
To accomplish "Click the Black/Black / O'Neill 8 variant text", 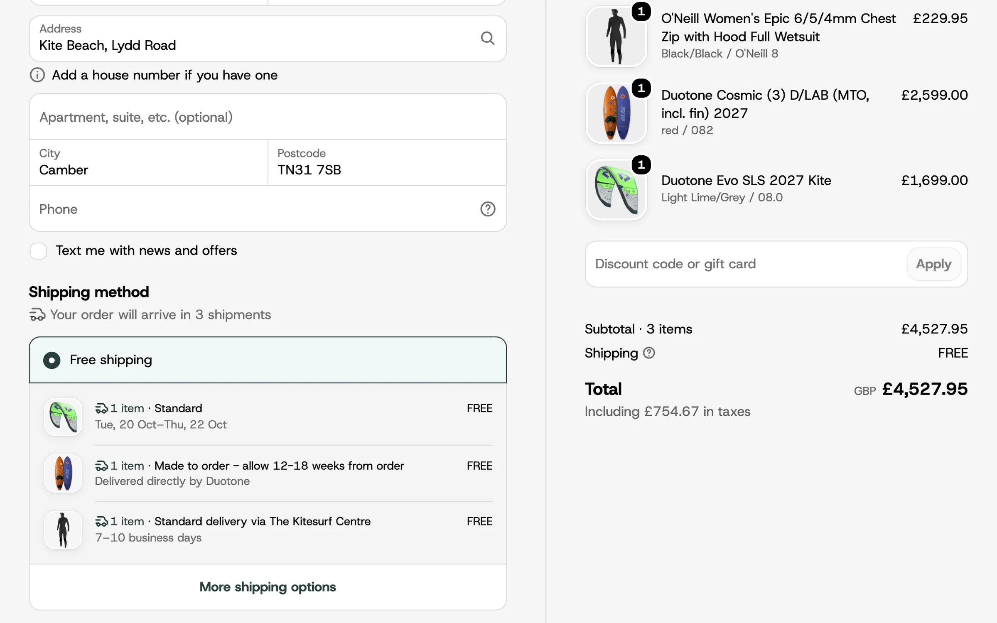I will click(720, 54).
